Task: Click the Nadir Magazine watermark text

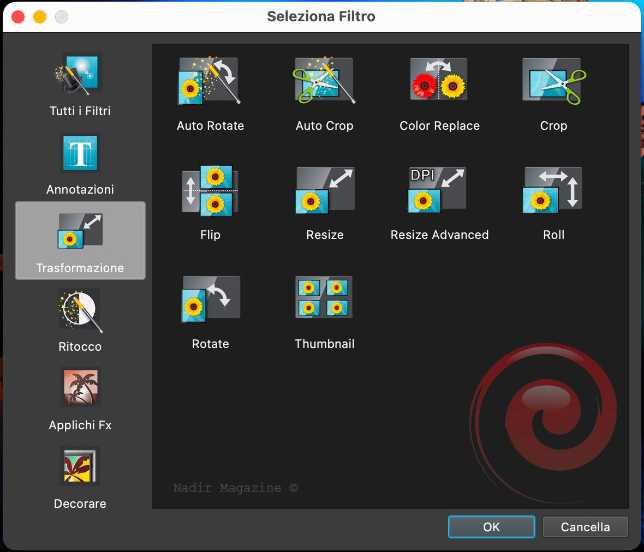Action: 235,488
